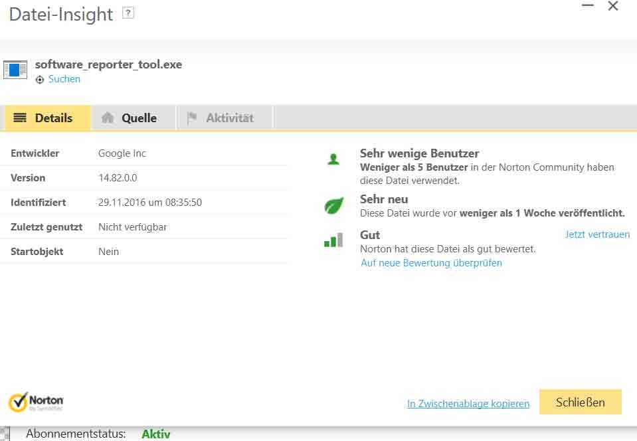Click the Suchen target icon
637x441 pixels.
(x=39, y=80)
